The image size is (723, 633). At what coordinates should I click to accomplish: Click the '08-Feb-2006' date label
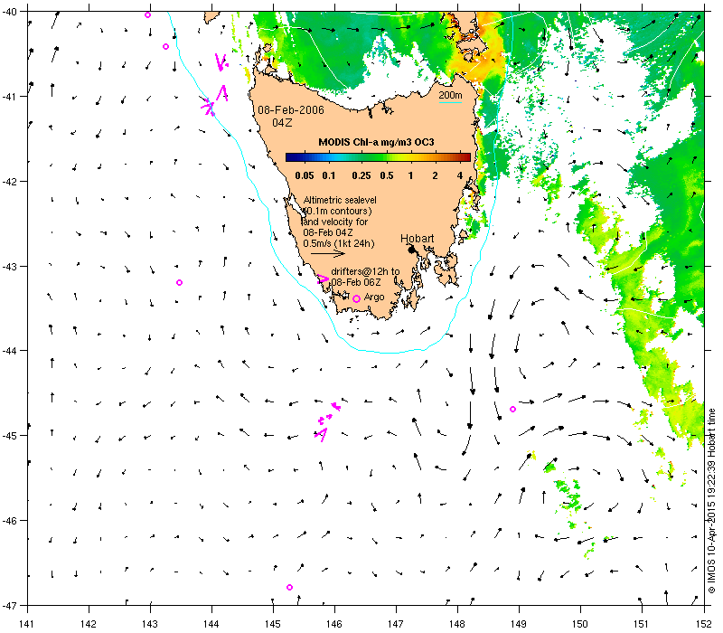pos(290,109)
